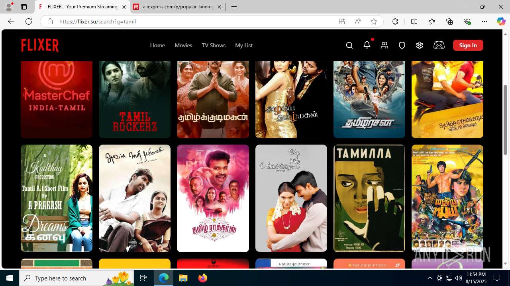Click scrollbar down arrow
This screenshot has height=286, width=510.
click(506, 264)
